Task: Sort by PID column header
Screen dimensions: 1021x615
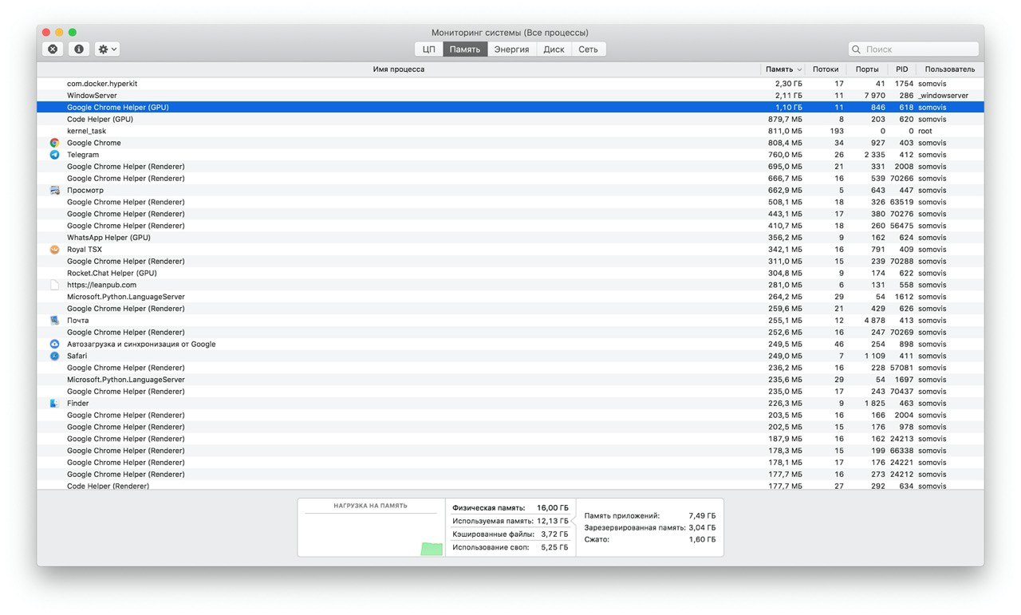Action: [901, 69]
